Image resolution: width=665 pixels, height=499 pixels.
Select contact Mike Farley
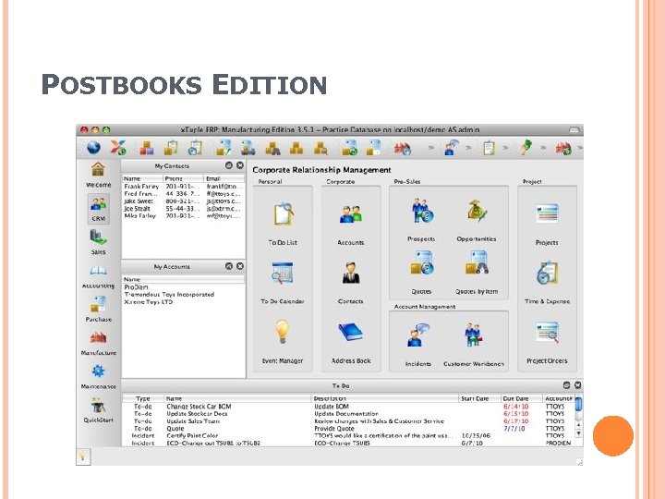click(x=183, y=216)
